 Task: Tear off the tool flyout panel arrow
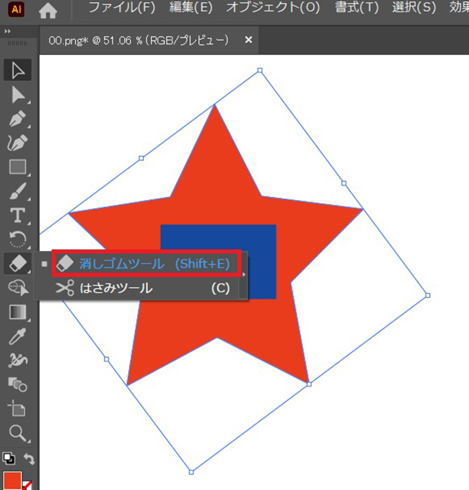point(244,275)
